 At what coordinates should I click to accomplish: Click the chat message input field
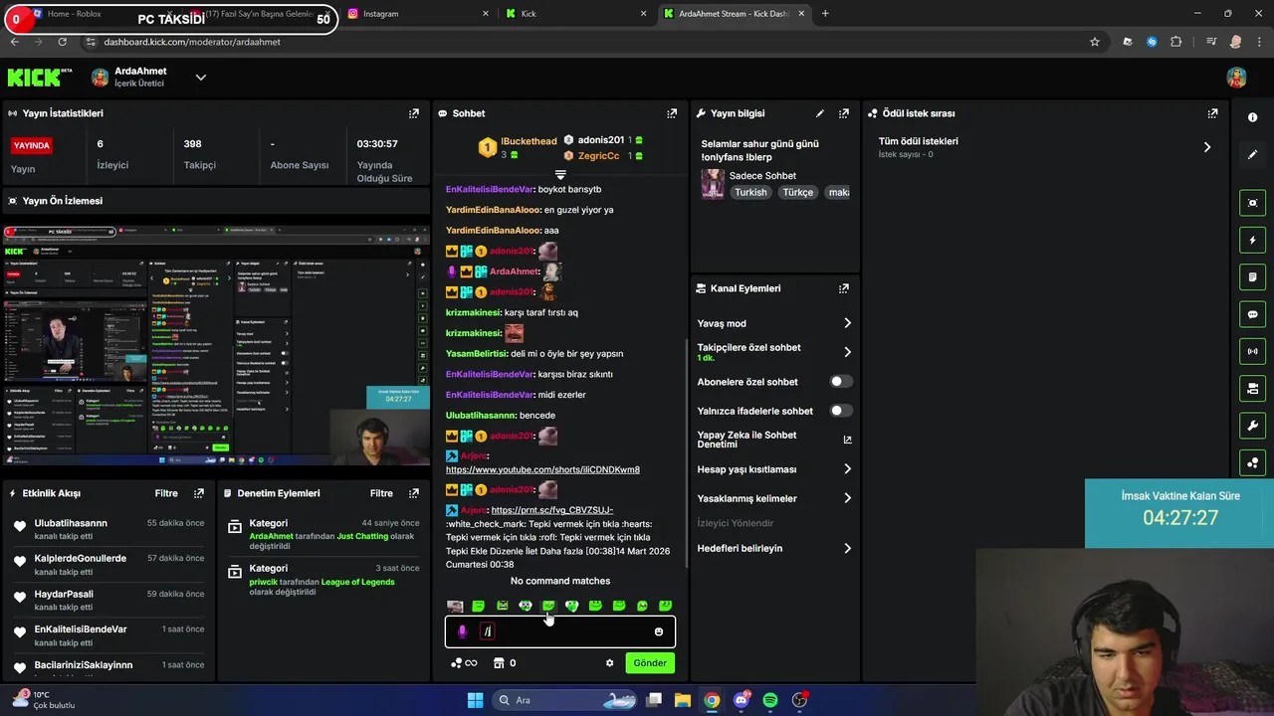pyautogui.click(x=560, y=631)
